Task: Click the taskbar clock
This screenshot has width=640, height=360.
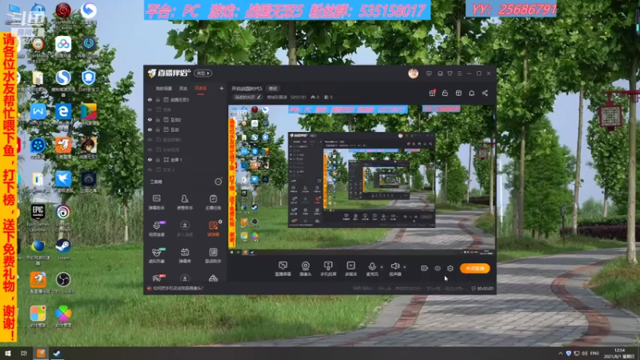Action: tap(619, 354)
